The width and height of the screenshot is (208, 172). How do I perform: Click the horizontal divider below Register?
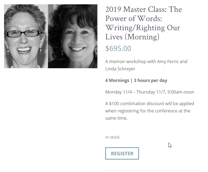(152, 170)
